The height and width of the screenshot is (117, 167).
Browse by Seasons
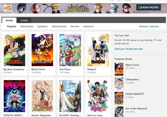click(88, 26)
